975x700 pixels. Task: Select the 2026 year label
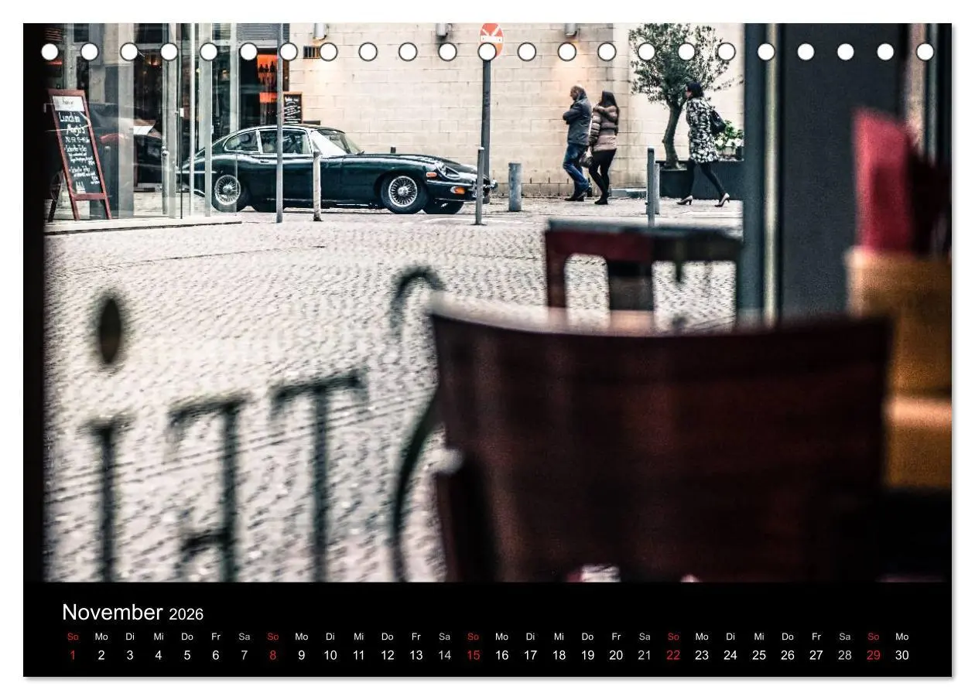(x=186, y=614)
